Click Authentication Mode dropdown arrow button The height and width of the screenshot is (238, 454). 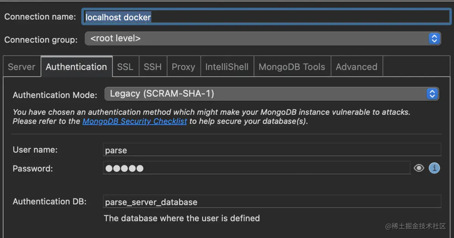(432, 94)
